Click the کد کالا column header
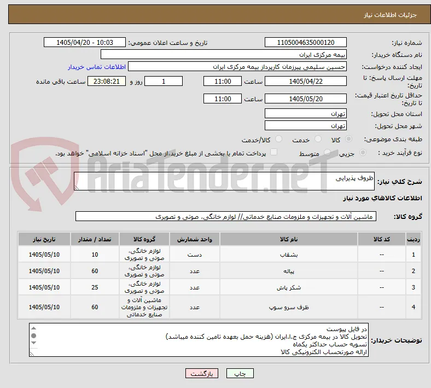Viewport: 431px width, 388px height. (382, 239)
